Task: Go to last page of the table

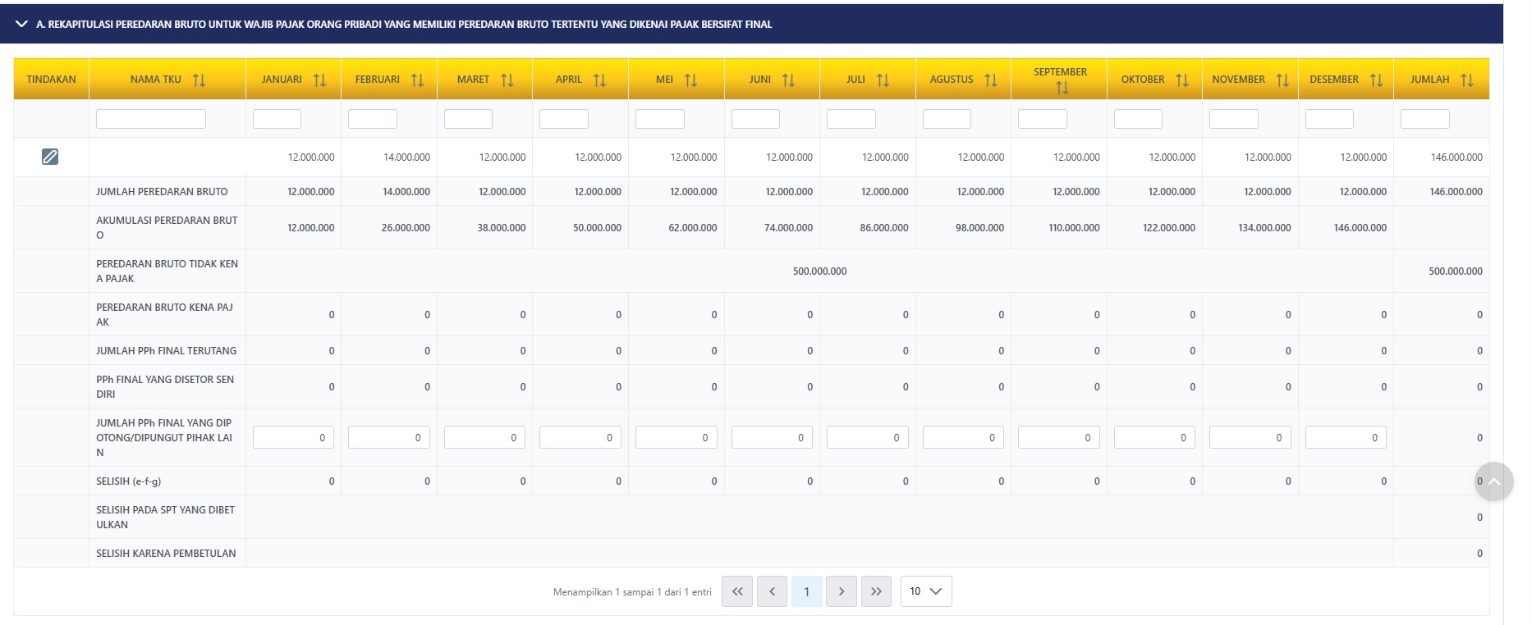Action: click(x=876, y=591)
